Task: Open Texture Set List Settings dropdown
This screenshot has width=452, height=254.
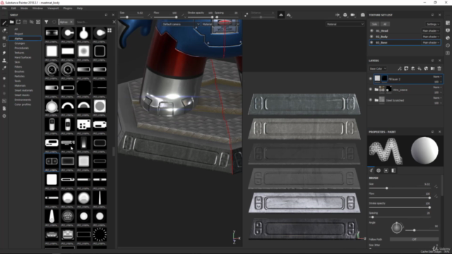Action: click(x=433, y=24)
